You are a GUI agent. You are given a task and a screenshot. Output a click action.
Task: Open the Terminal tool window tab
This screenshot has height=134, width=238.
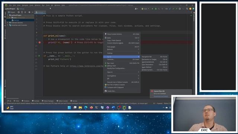click(36, 101)
